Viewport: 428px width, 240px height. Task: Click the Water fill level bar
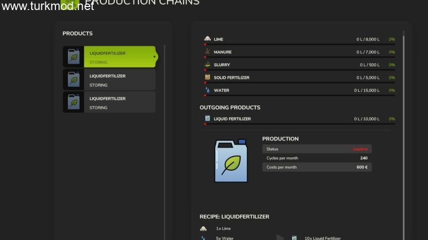299,95
